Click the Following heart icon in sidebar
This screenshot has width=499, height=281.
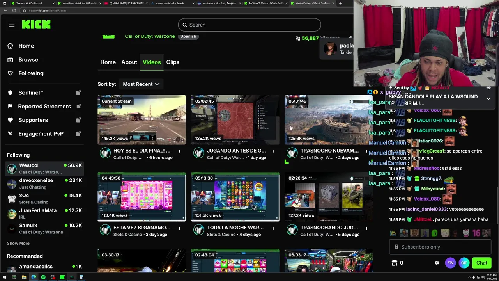(x=11, y=73)
